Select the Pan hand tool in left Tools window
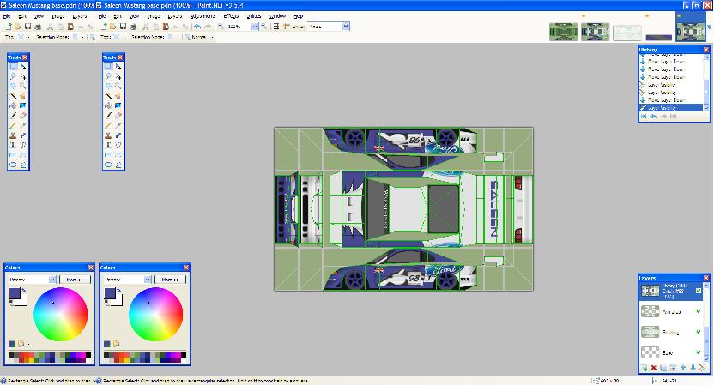Image resolution: width=714 pixels, height=385 pixels. [x=23, y=95]
